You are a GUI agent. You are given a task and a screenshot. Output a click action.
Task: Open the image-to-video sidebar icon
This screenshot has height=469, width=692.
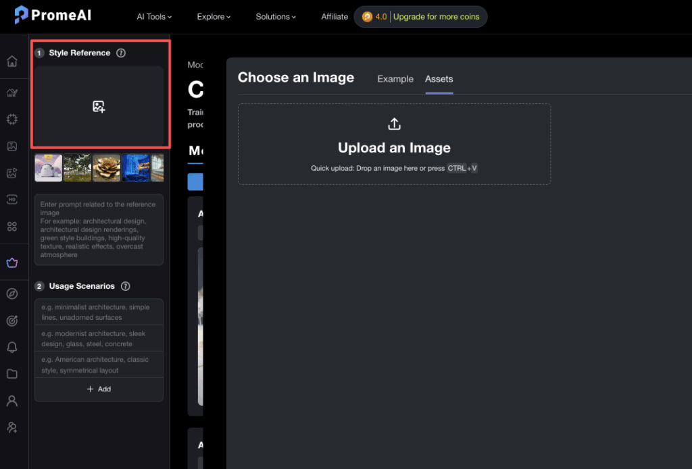coord(12,173)
